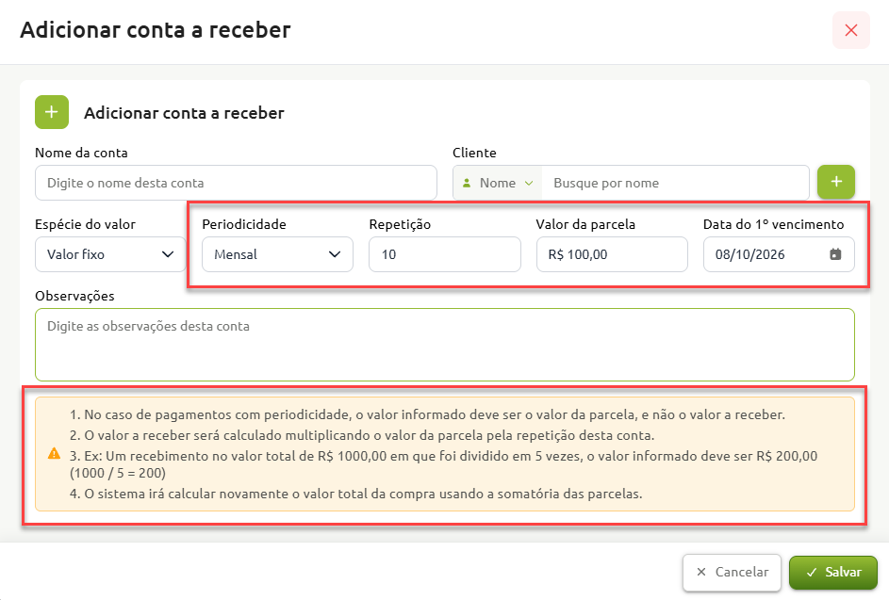The width and height of the screenshot is (889, 600).
Task: Click the note starting "3. Ex: Um recebimento"
Action: tap(444, 464)
